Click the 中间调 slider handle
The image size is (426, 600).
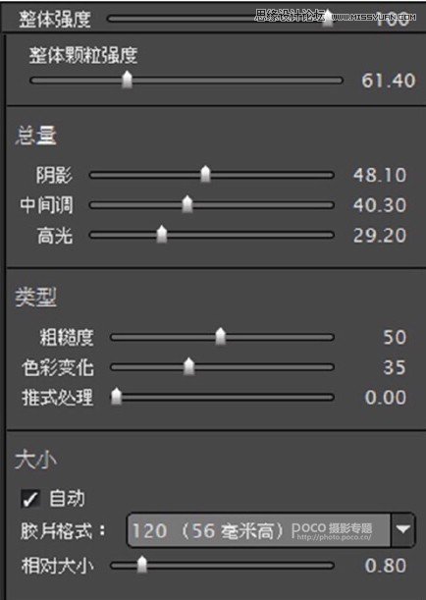coord(187,204)
